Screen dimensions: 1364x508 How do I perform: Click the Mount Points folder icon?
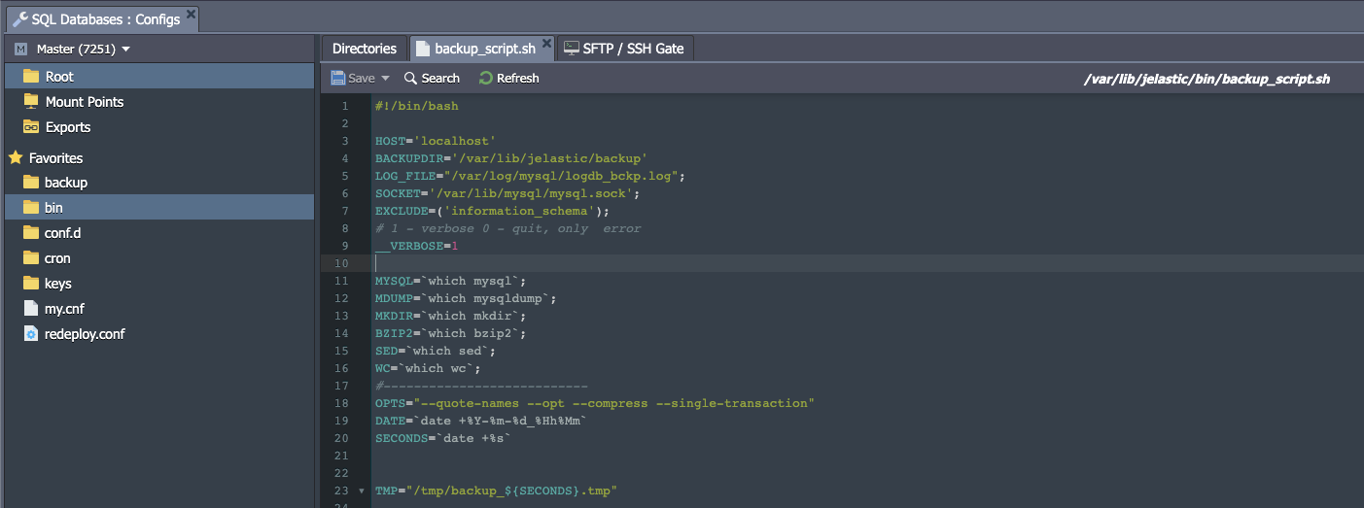click(31, 102)
